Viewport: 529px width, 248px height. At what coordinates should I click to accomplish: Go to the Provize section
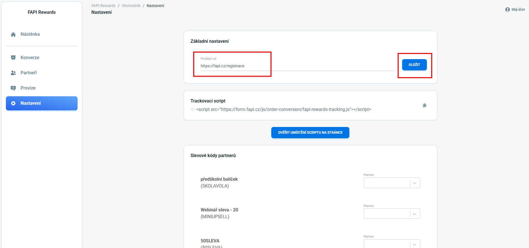(x=42, y=88)
